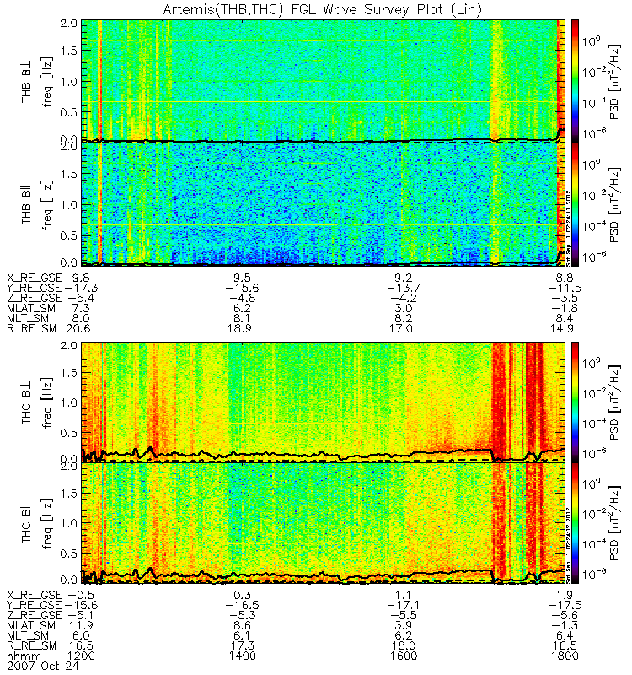Click the THC MLAT_SM value '3.9'

[404, 625]
